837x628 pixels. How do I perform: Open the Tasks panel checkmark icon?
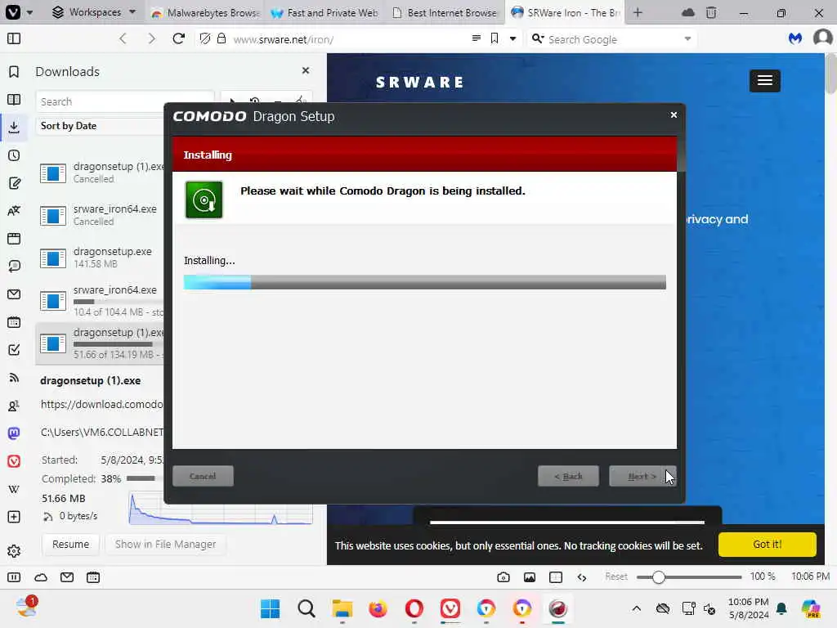pos(14,350)
